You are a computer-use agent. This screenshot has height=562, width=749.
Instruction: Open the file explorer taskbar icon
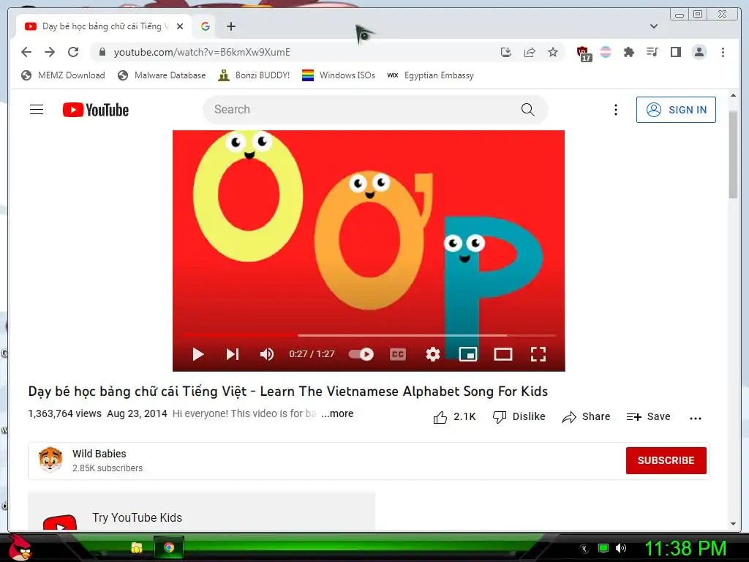tap(137, 547)
